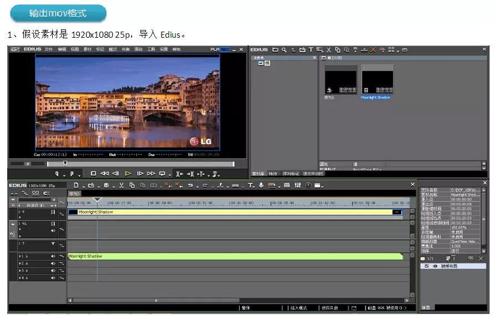Open the 素材 menu

87,49
